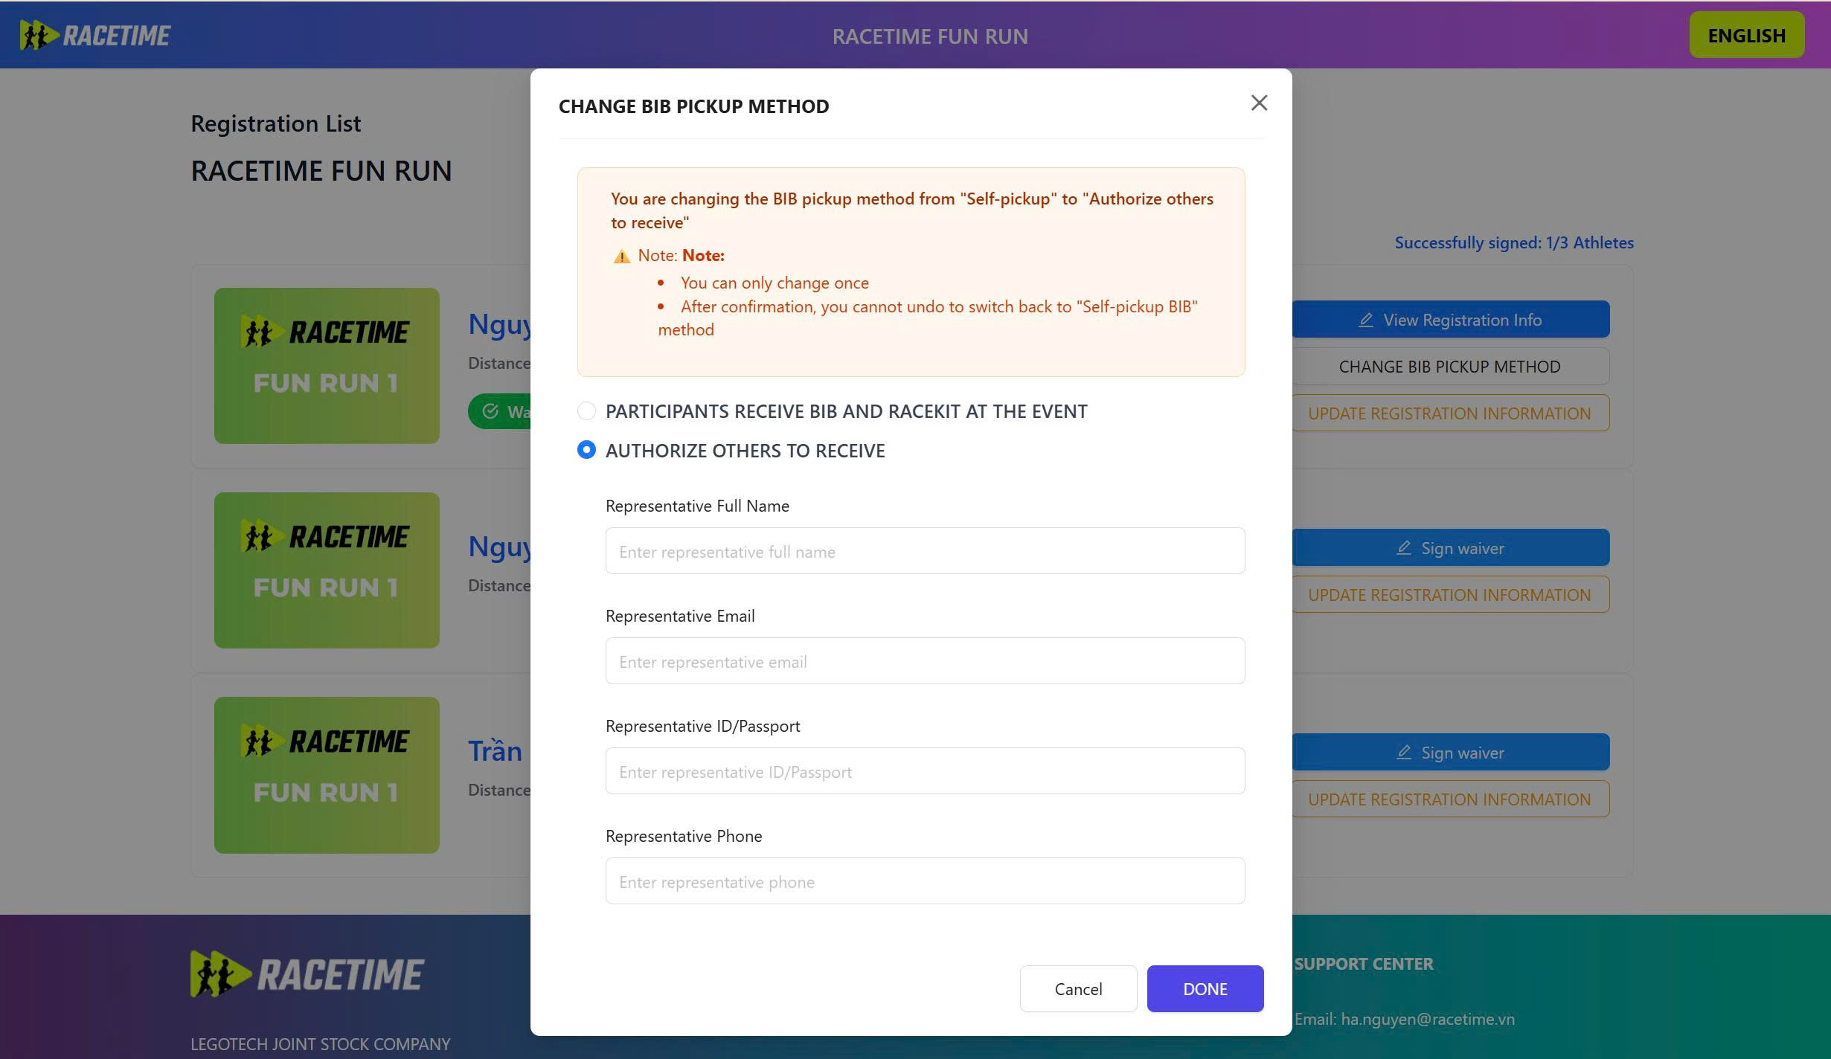
Task: Click the pencil icon on Trần's Sign waiver
Action: pyautogui.click(x=1404, y=753)
